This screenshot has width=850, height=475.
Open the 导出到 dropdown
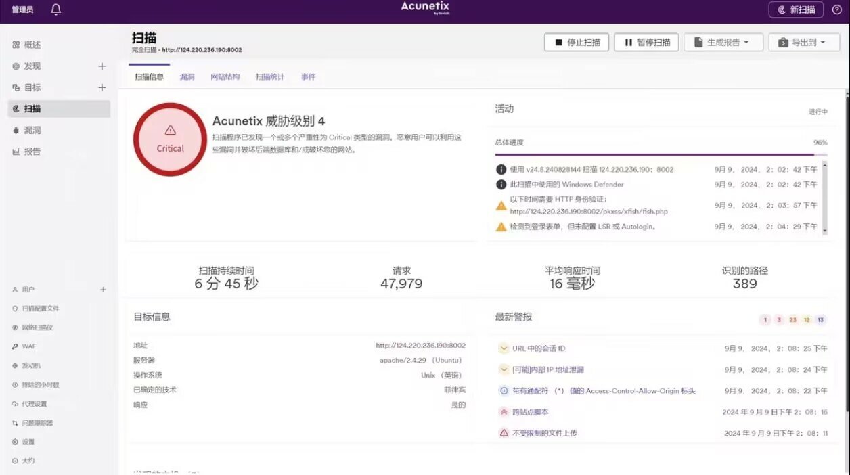pos(804,42)
